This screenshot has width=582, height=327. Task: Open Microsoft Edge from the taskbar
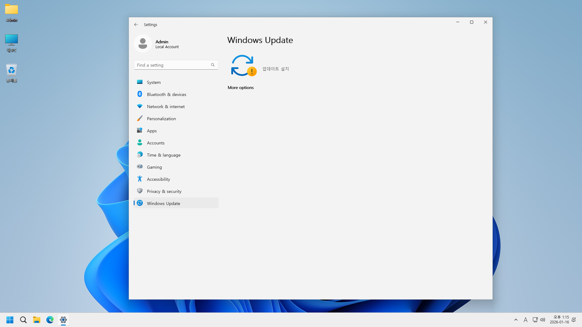[50, 320]
